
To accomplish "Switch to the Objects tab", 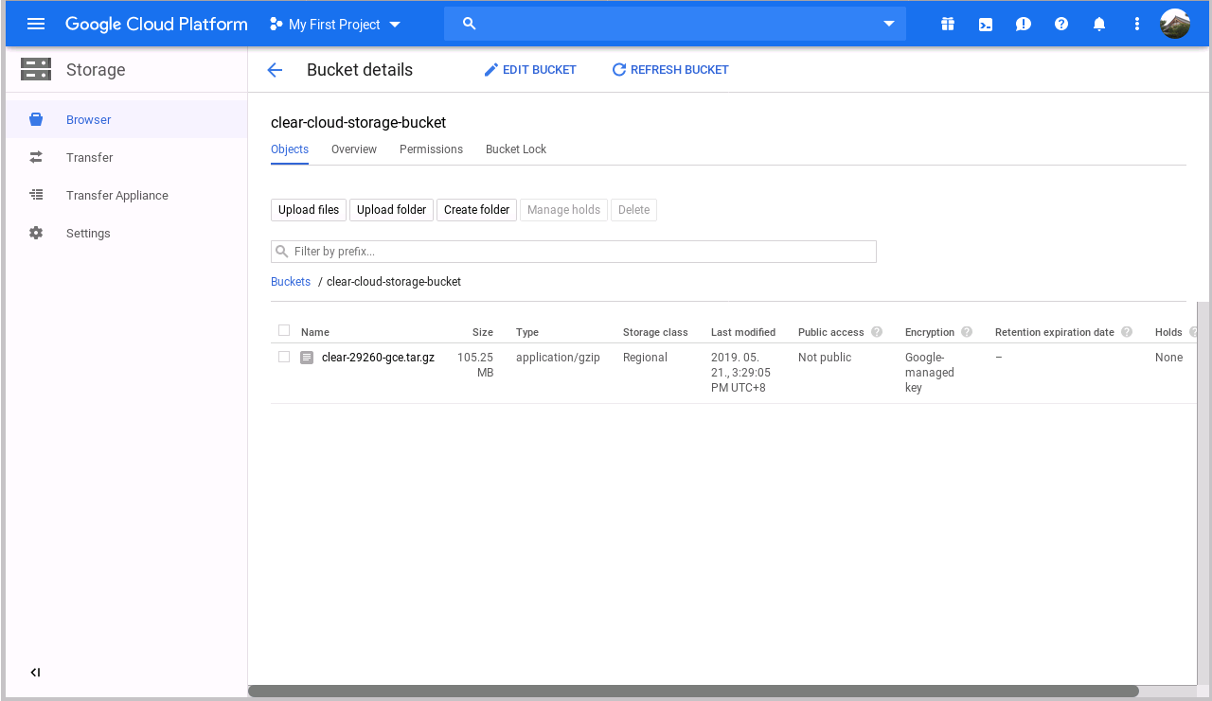I will [290, 149].
